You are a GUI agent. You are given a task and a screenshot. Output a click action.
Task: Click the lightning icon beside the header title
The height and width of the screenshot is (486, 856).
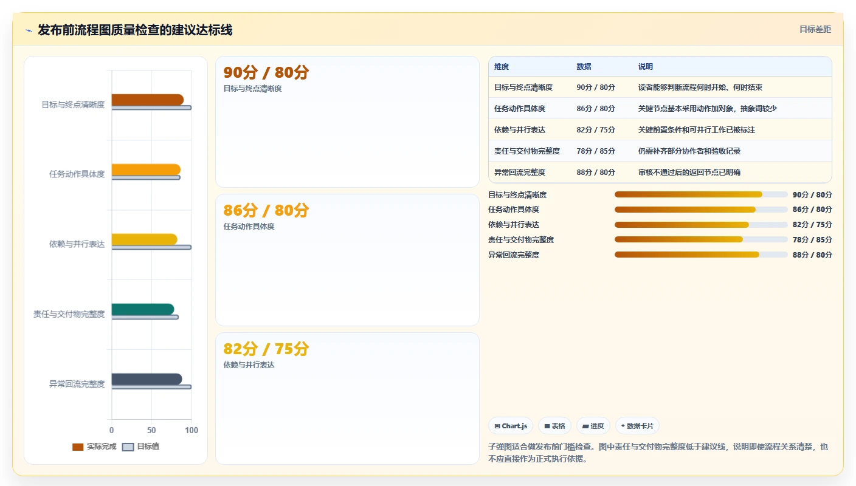[x=29, y=30]
